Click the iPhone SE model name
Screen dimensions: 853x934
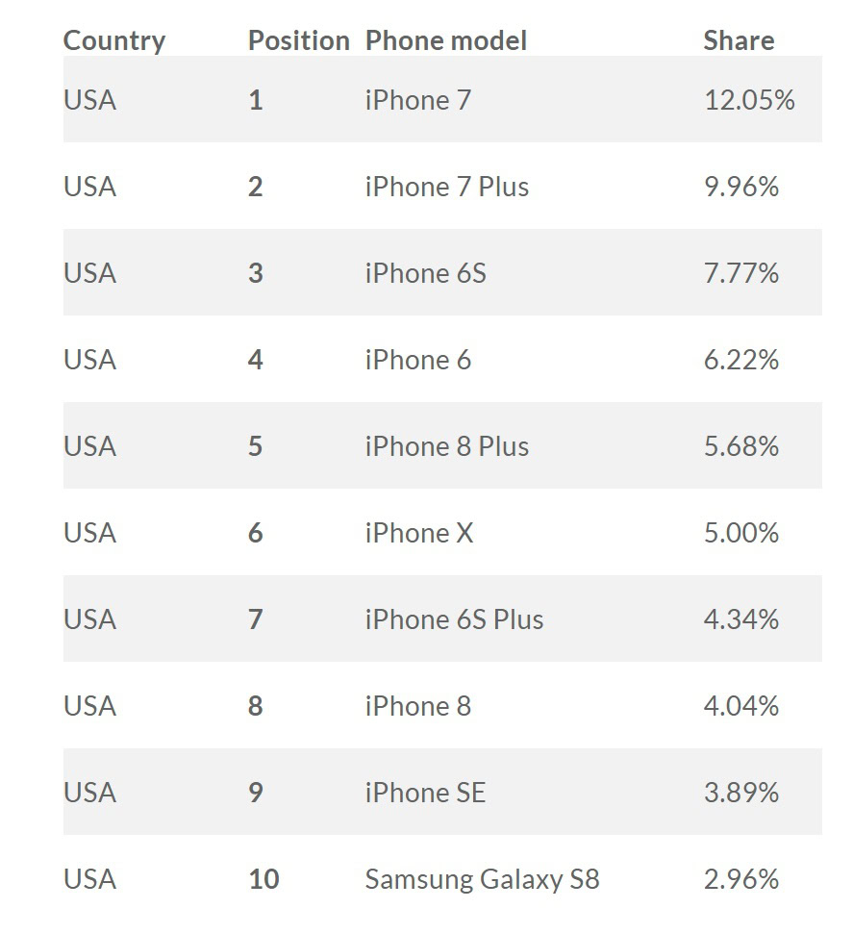425,793
